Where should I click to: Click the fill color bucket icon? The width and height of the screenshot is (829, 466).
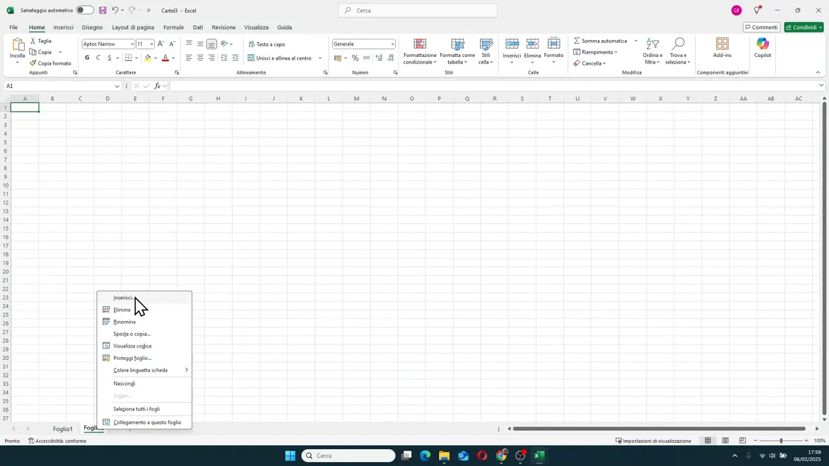[x=148, y=58]
